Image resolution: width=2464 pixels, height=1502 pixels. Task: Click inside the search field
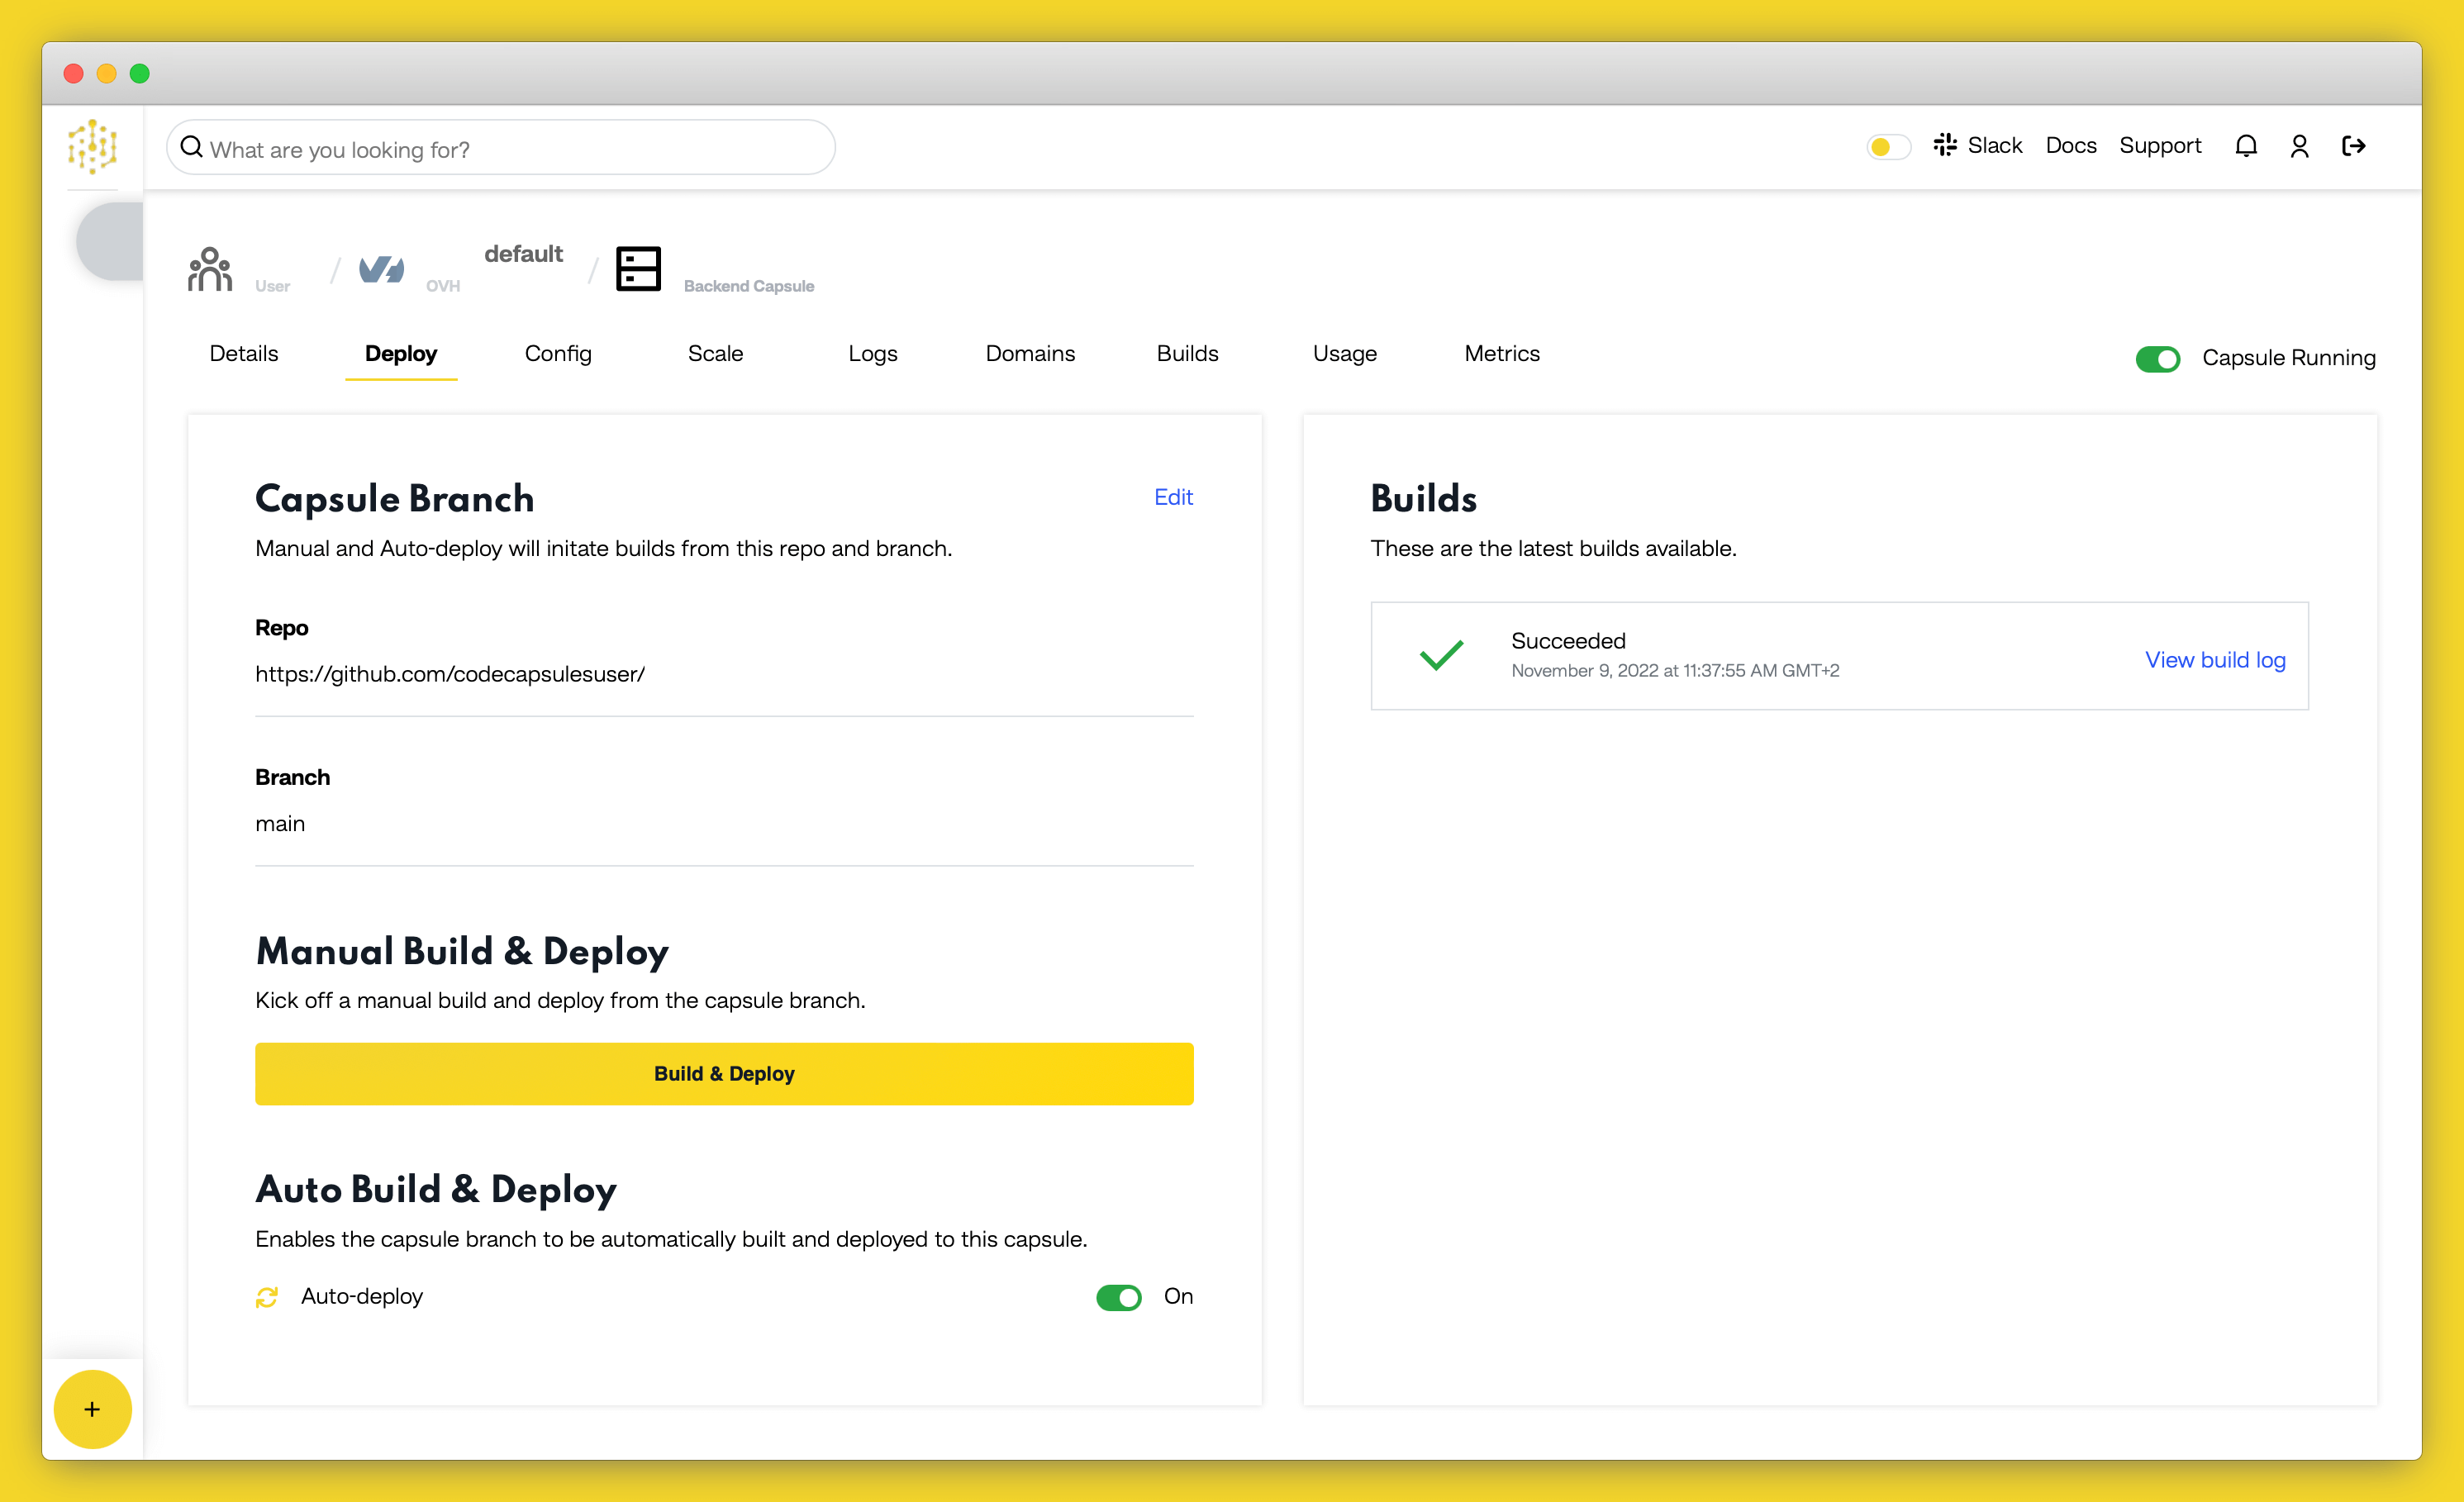point(499,148)
